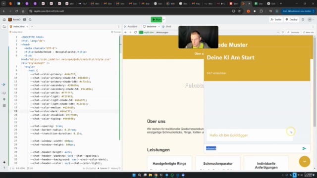Open the tools grid icon in sidebar
The width and height of the screenshot is (317, 178).
tap(4, 105)
